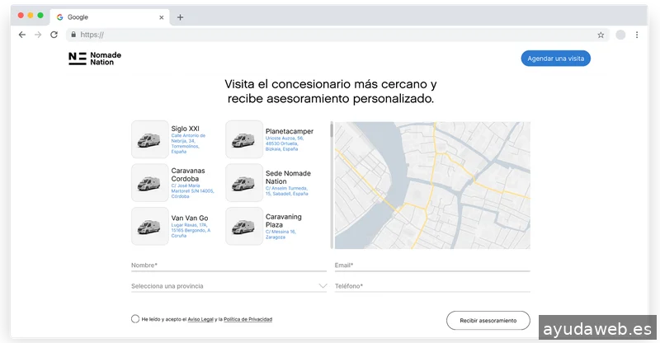Open the Caravaning Plaza address link
660x343 pixels.
coord(280,234)
